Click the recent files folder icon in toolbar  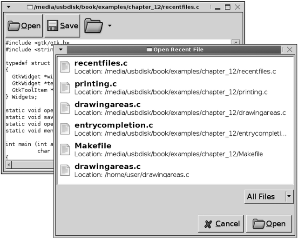[93, 26]
